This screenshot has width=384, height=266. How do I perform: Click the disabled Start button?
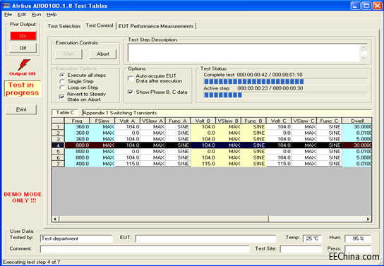[x=68, y=54]
